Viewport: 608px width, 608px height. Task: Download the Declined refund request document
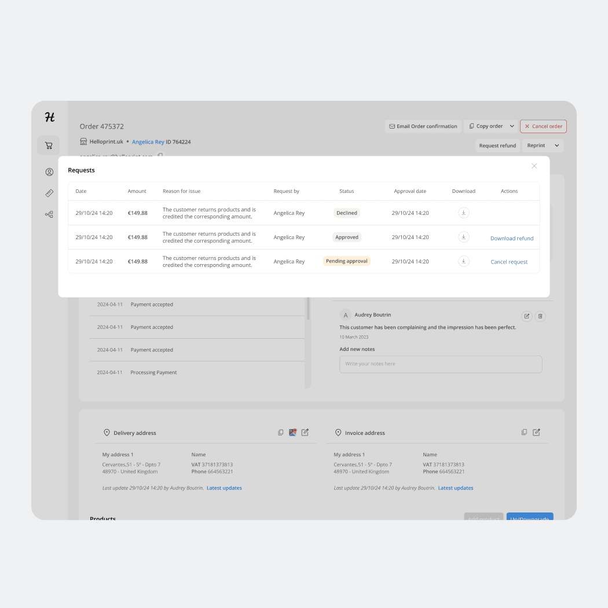point(463,213)
